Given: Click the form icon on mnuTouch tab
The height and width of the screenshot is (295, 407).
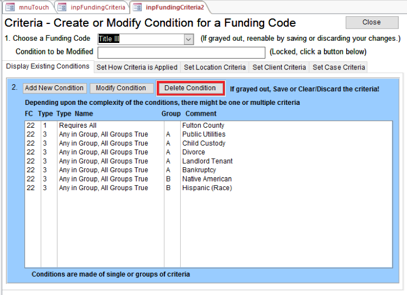Looking at the screenshot, I should tap(10, 7).
